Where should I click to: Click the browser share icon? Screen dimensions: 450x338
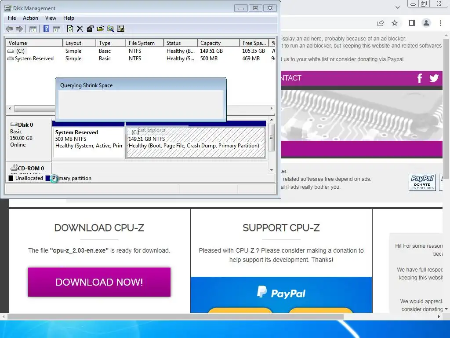381,23
